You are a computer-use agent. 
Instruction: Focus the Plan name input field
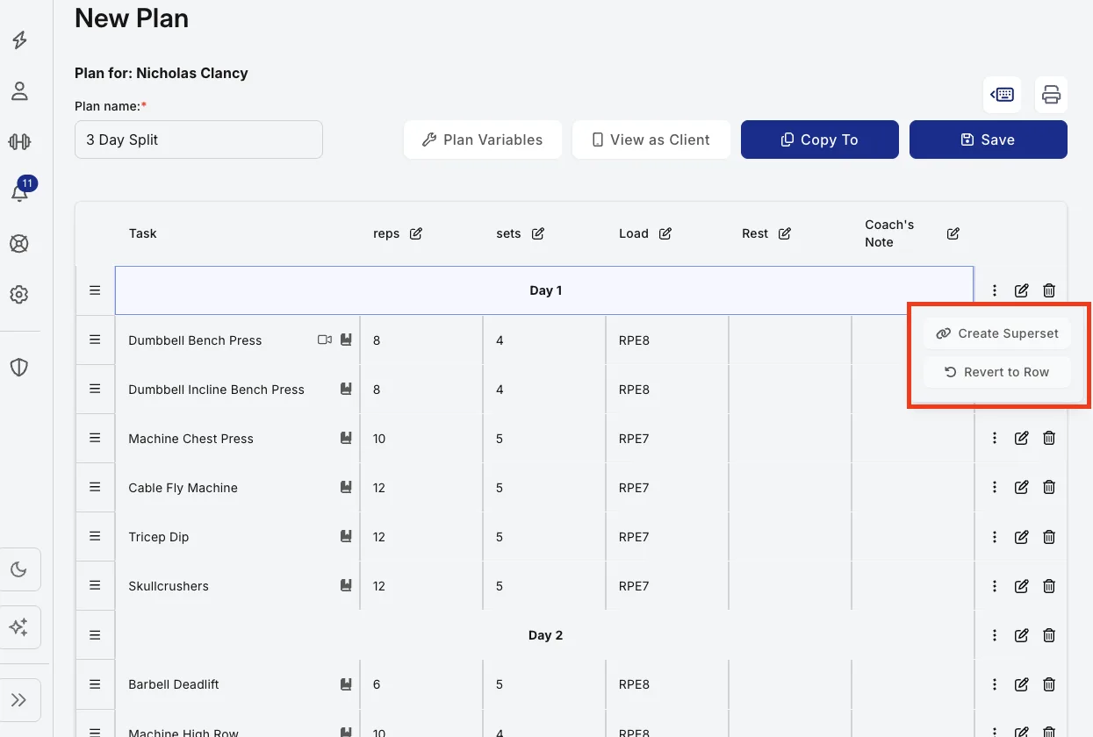point(198,140)
